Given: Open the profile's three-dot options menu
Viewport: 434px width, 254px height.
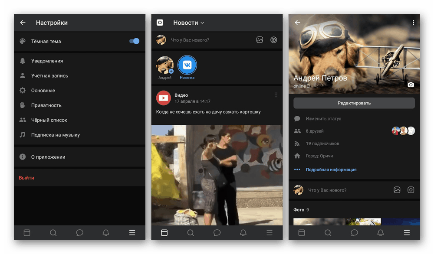Looking at the screenshot, I should coord(413,23).
